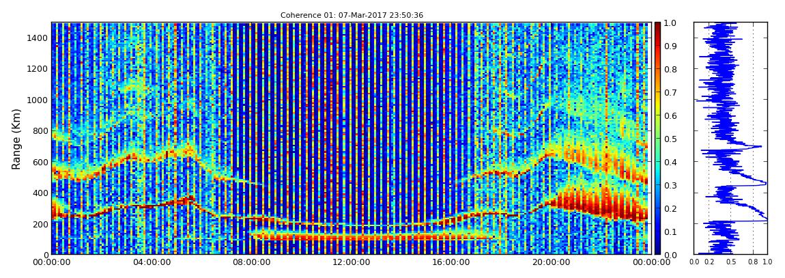The image size is (785, 278).
Task: Click the colorbar's 0.6 tick label
Action: 670,116
